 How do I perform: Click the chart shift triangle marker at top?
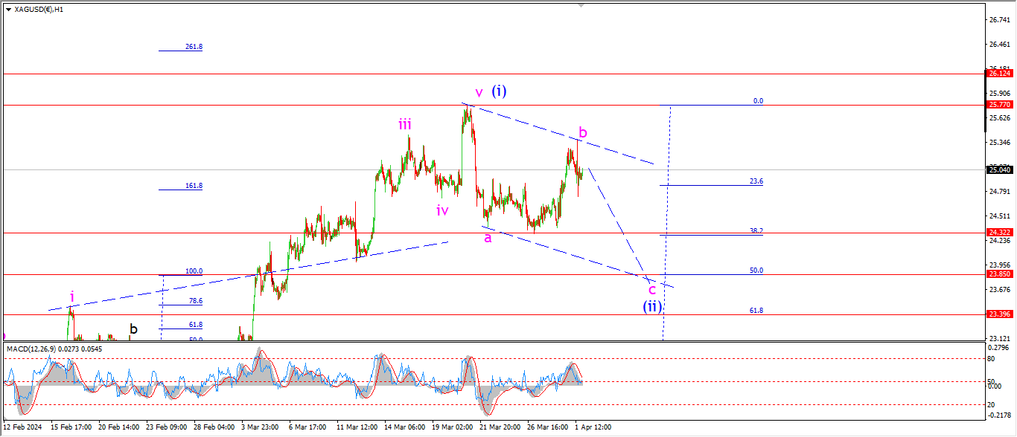tap(581, 6)
